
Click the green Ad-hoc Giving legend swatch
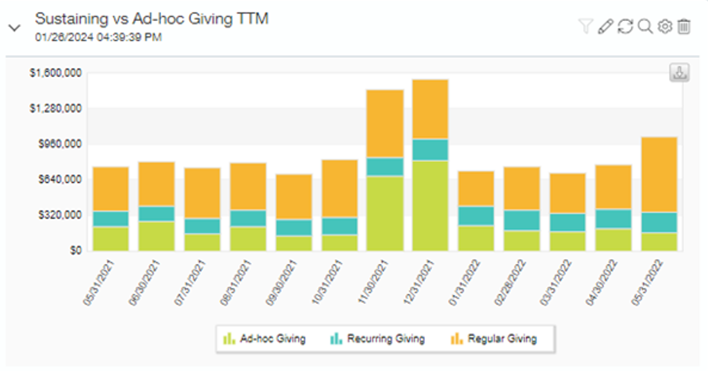pos(229,339)
